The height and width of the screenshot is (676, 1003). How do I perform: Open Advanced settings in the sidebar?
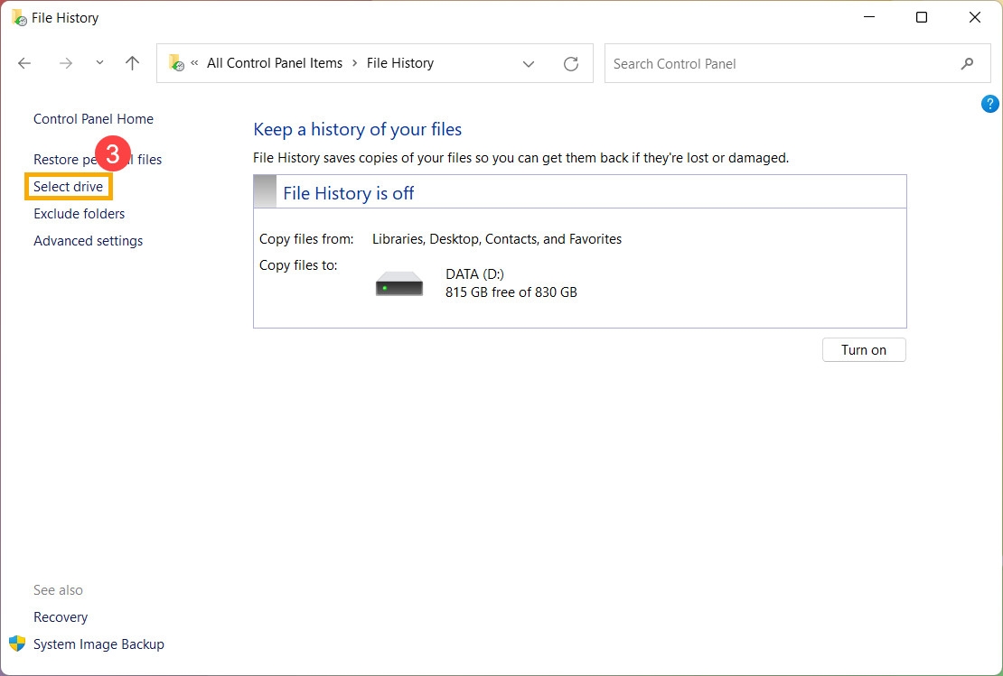tap(89, 241)
